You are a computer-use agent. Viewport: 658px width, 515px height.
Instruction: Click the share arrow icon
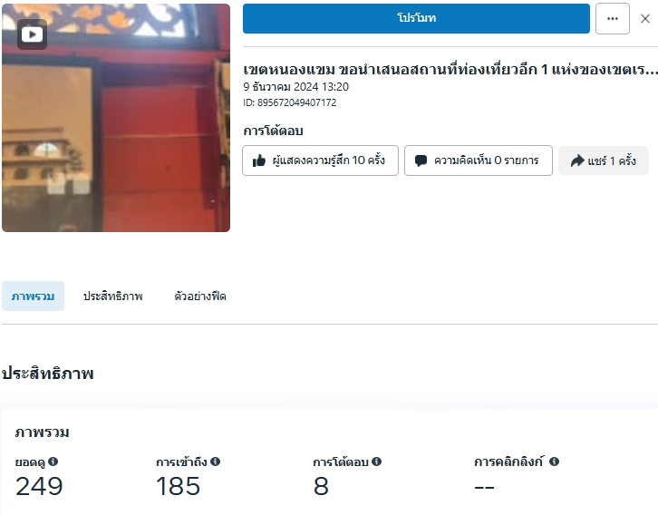pyautogui.click(x=577, y=160)
